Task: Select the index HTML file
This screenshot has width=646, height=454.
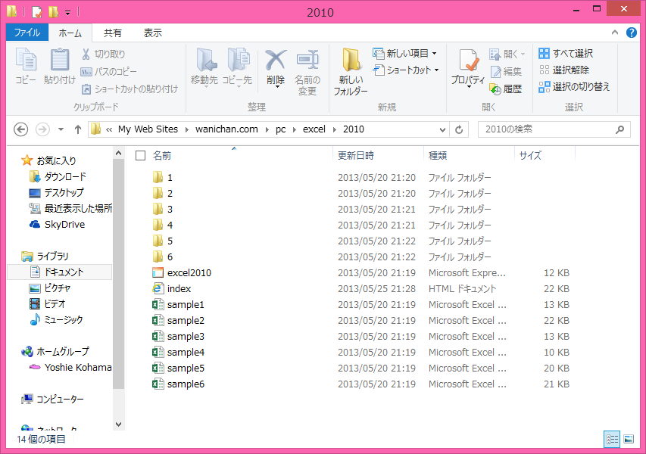Action: coord(172,289)
